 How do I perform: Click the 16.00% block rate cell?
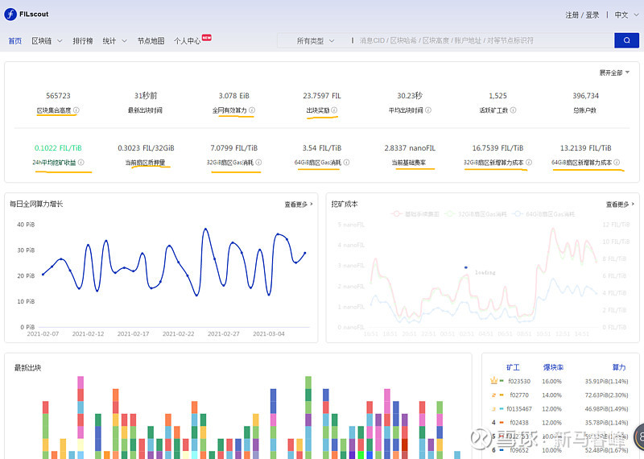(x=551, y=382)
